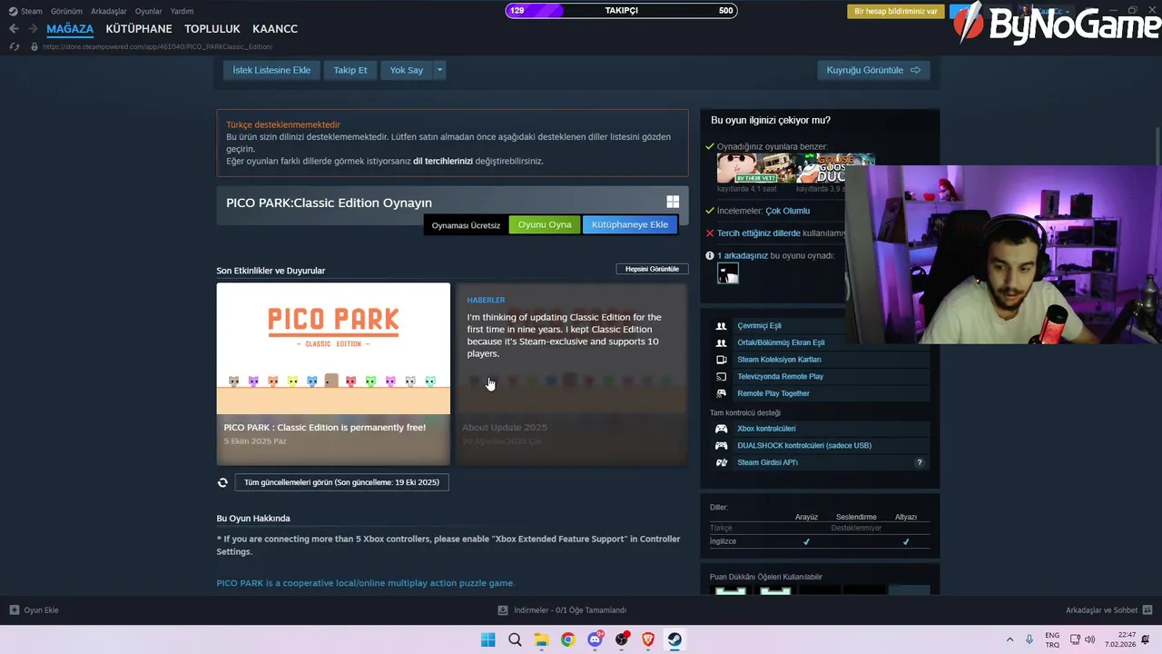Switch to the TOPLULUK tab
The height and width of the screenshot is (654, 1162).
coord(212,29)
